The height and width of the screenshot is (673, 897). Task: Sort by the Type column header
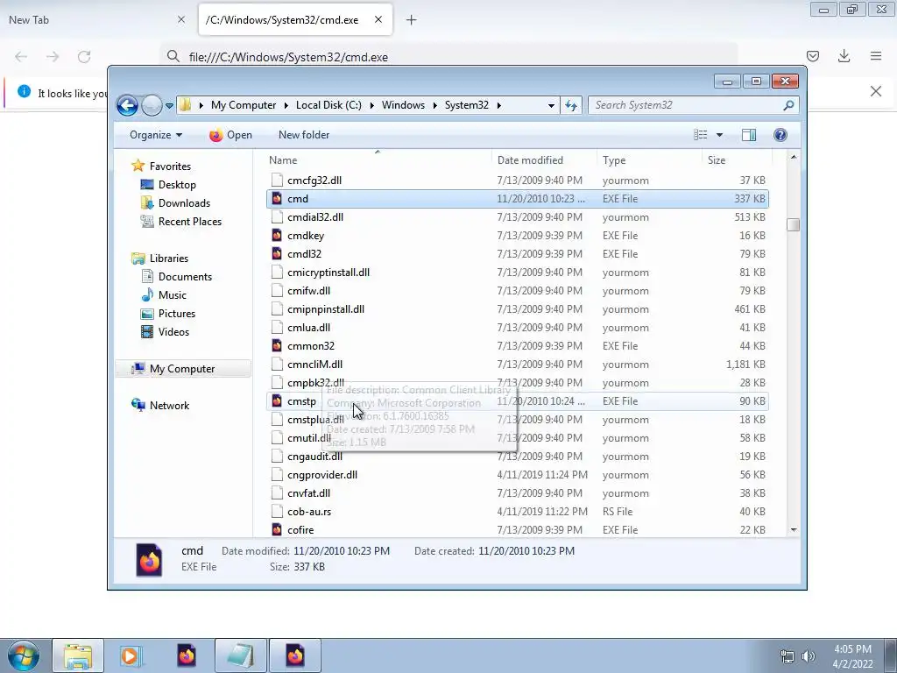649,160
